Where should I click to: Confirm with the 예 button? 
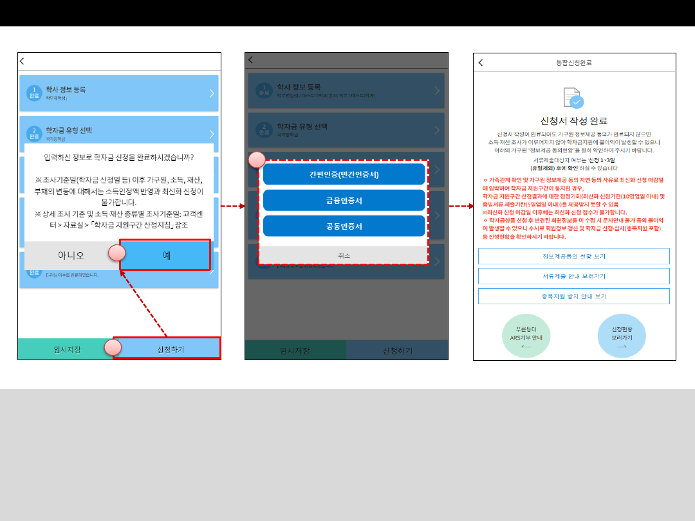coord(166,255)
